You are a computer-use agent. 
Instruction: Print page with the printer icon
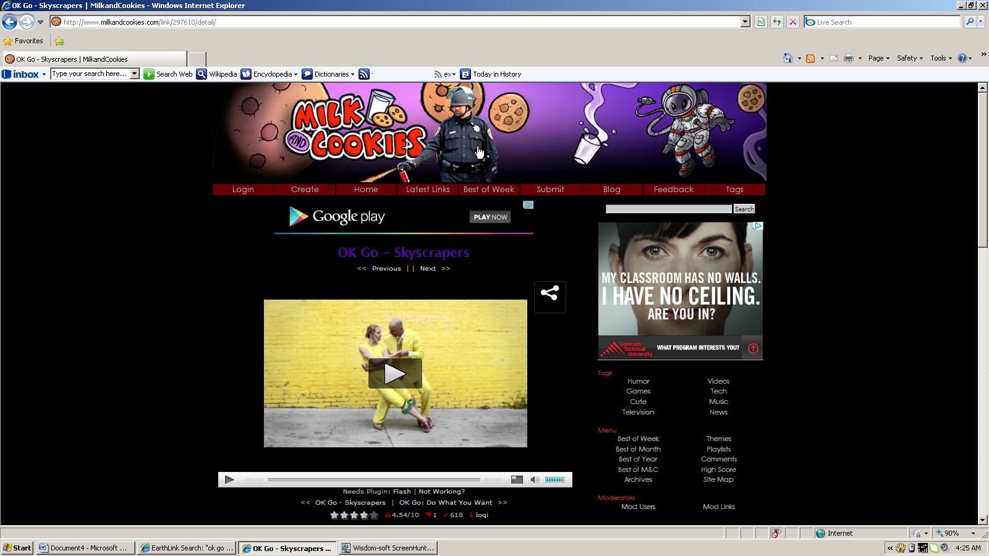click(x=849, y=58)
